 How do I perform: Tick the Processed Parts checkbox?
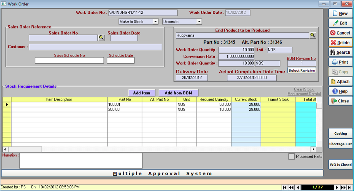(292, 156)
